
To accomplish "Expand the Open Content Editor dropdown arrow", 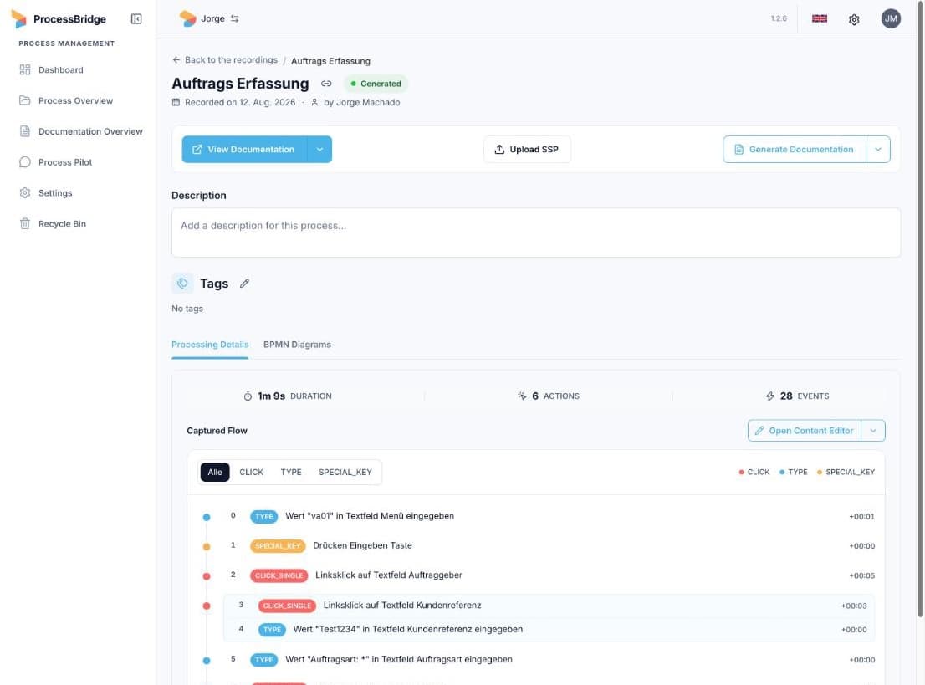I will 873,431.
